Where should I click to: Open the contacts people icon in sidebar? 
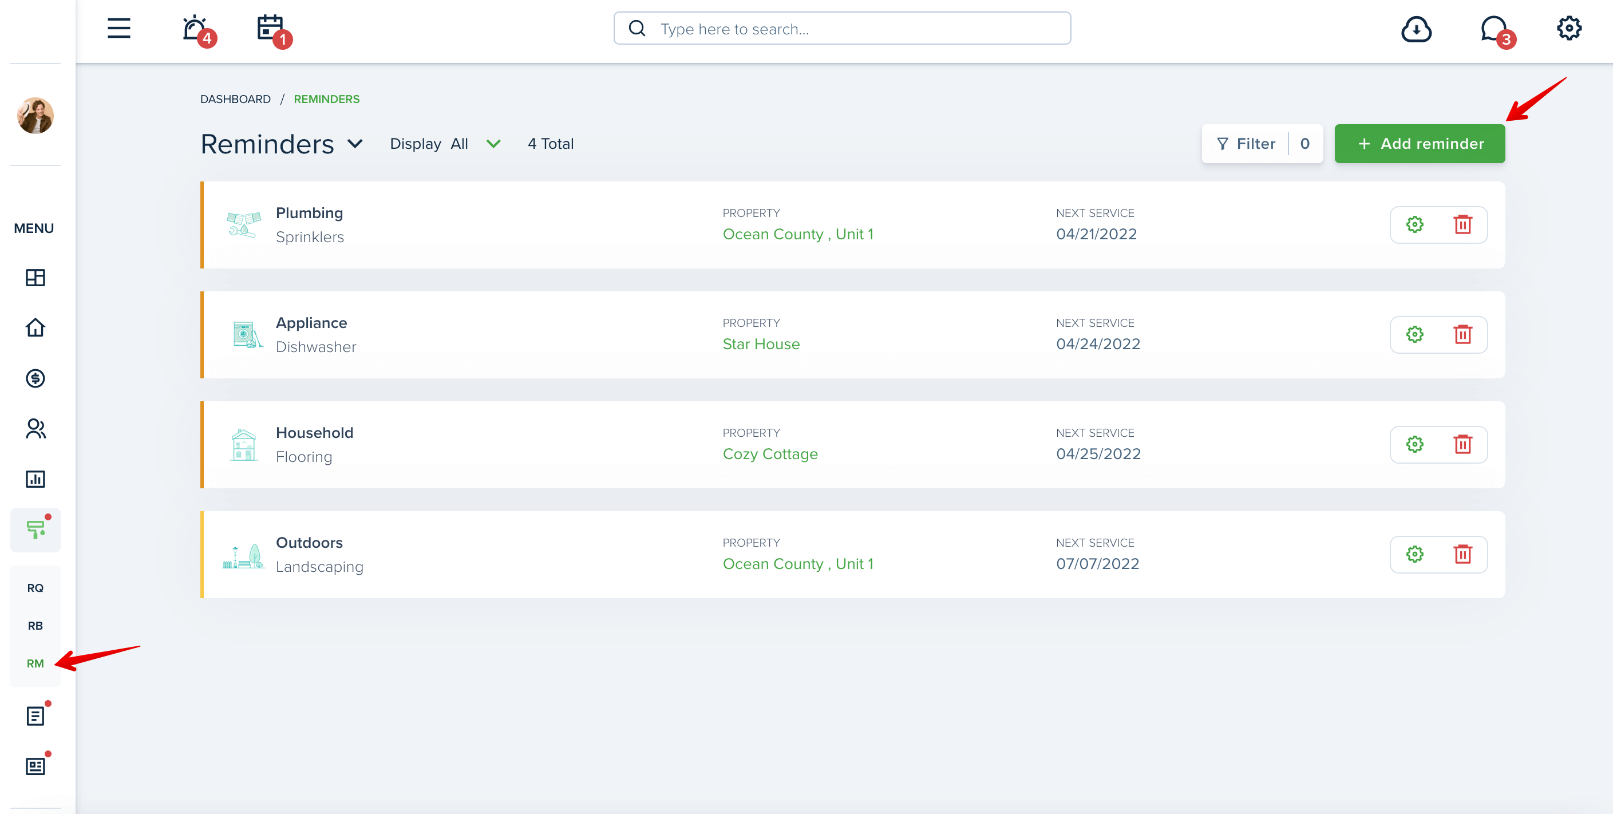click(x=35, y=428)
